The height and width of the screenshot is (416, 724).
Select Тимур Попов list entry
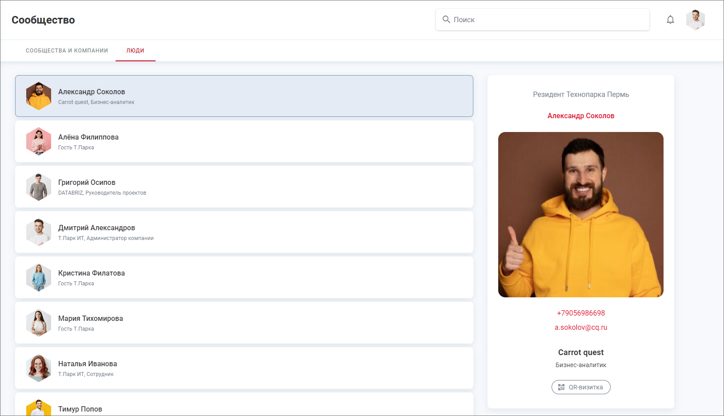point(244,407)
